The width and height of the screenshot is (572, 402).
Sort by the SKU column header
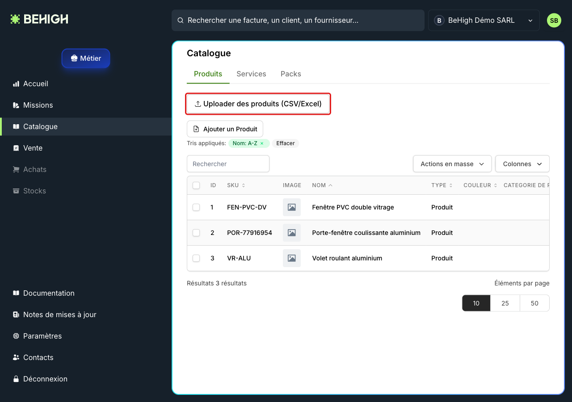(x=236, y=185)
